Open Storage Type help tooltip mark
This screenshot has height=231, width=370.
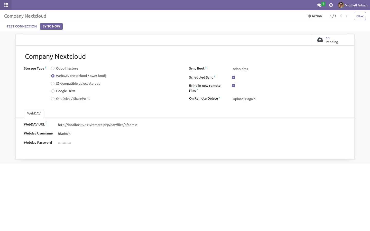point(46,68)
